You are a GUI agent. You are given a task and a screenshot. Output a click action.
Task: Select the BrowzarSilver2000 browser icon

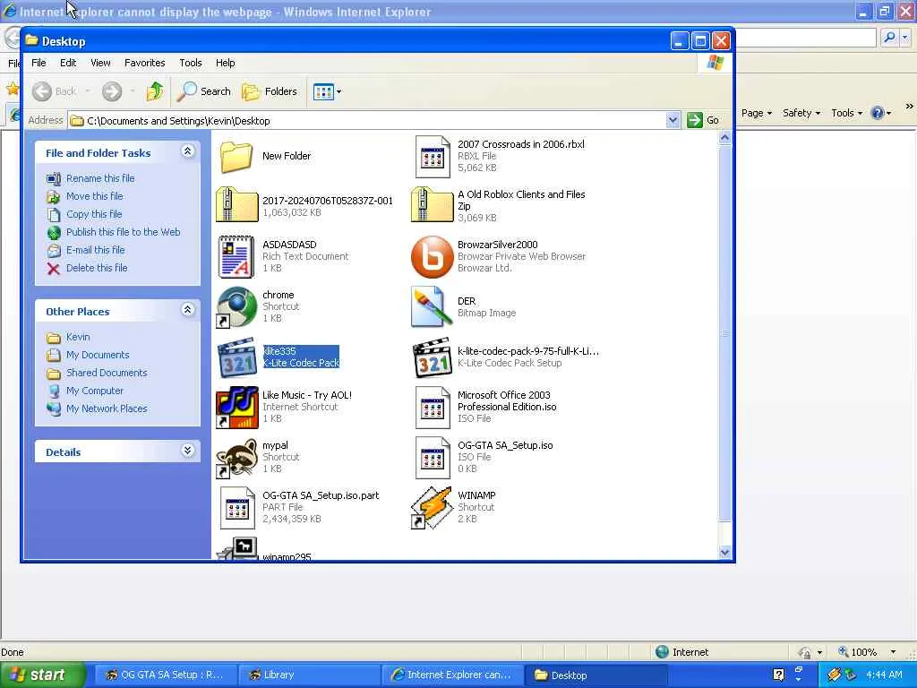[433, 257]
